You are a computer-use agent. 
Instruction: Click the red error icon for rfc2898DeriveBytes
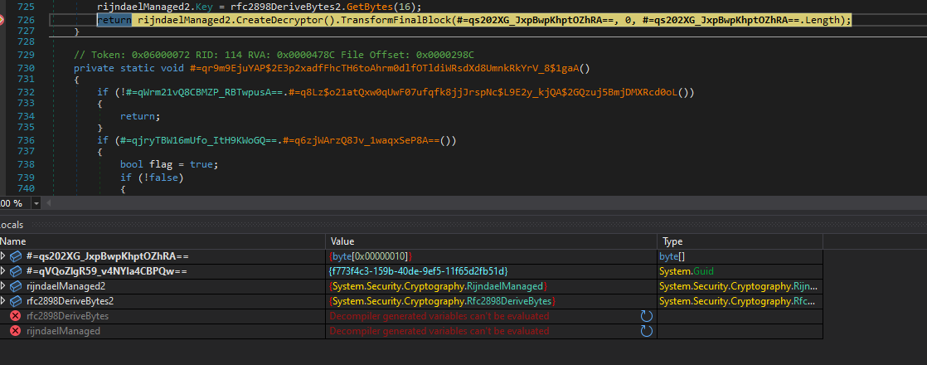pos(16,316)
